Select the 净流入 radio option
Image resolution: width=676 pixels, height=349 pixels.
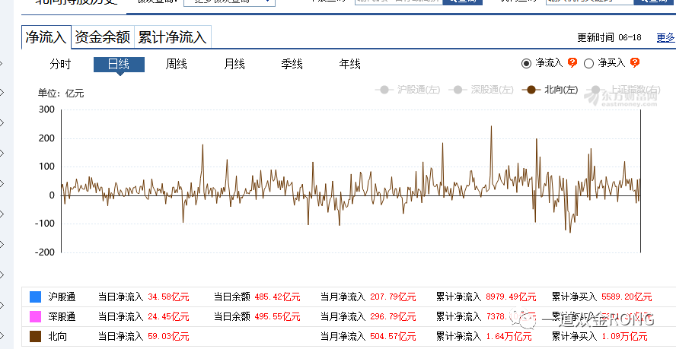(x=526, y=64)
